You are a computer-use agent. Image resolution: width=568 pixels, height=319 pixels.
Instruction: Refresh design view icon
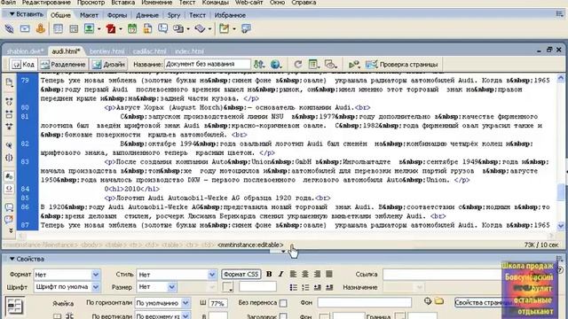[x=298, y=65]
